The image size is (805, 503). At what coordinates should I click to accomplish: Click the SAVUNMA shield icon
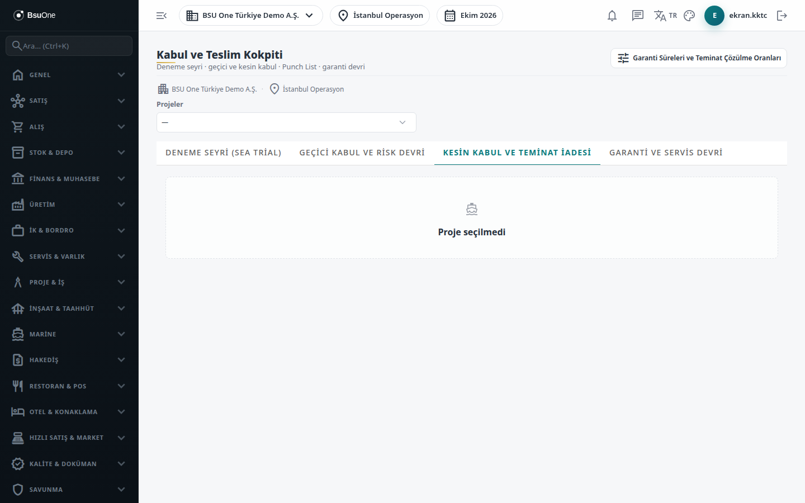18,490
